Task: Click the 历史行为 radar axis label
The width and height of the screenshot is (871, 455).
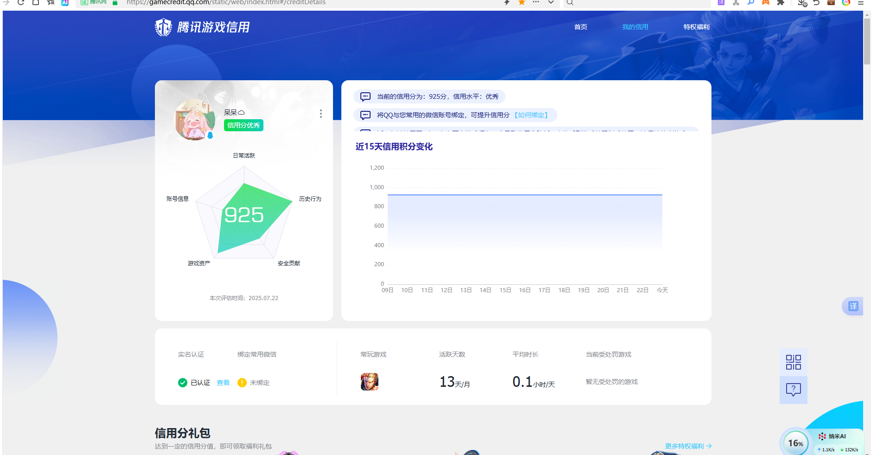Action: pos(310,199)
